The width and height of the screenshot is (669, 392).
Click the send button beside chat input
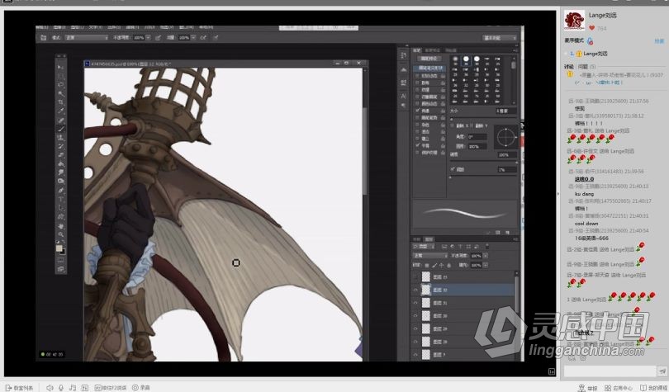[662, 371]
